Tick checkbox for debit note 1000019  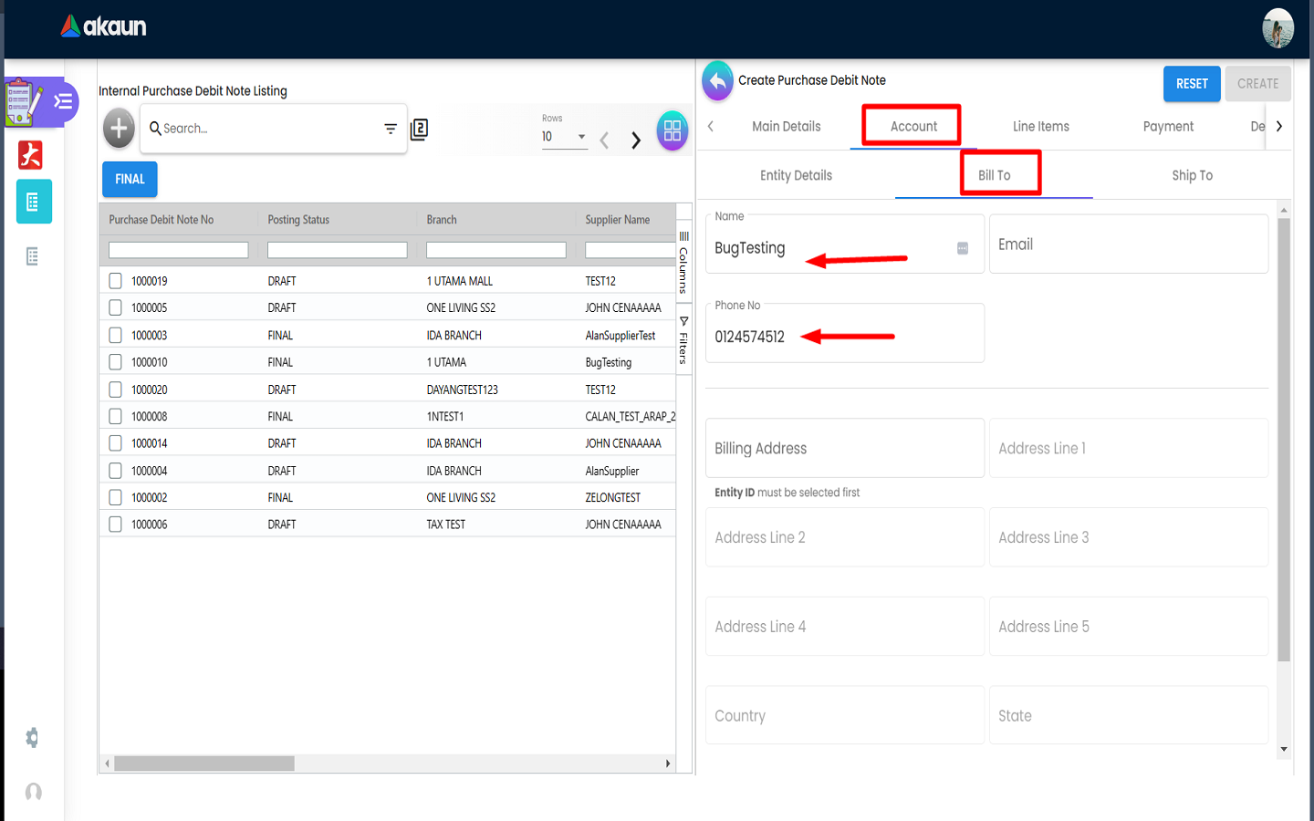[116, 281]
